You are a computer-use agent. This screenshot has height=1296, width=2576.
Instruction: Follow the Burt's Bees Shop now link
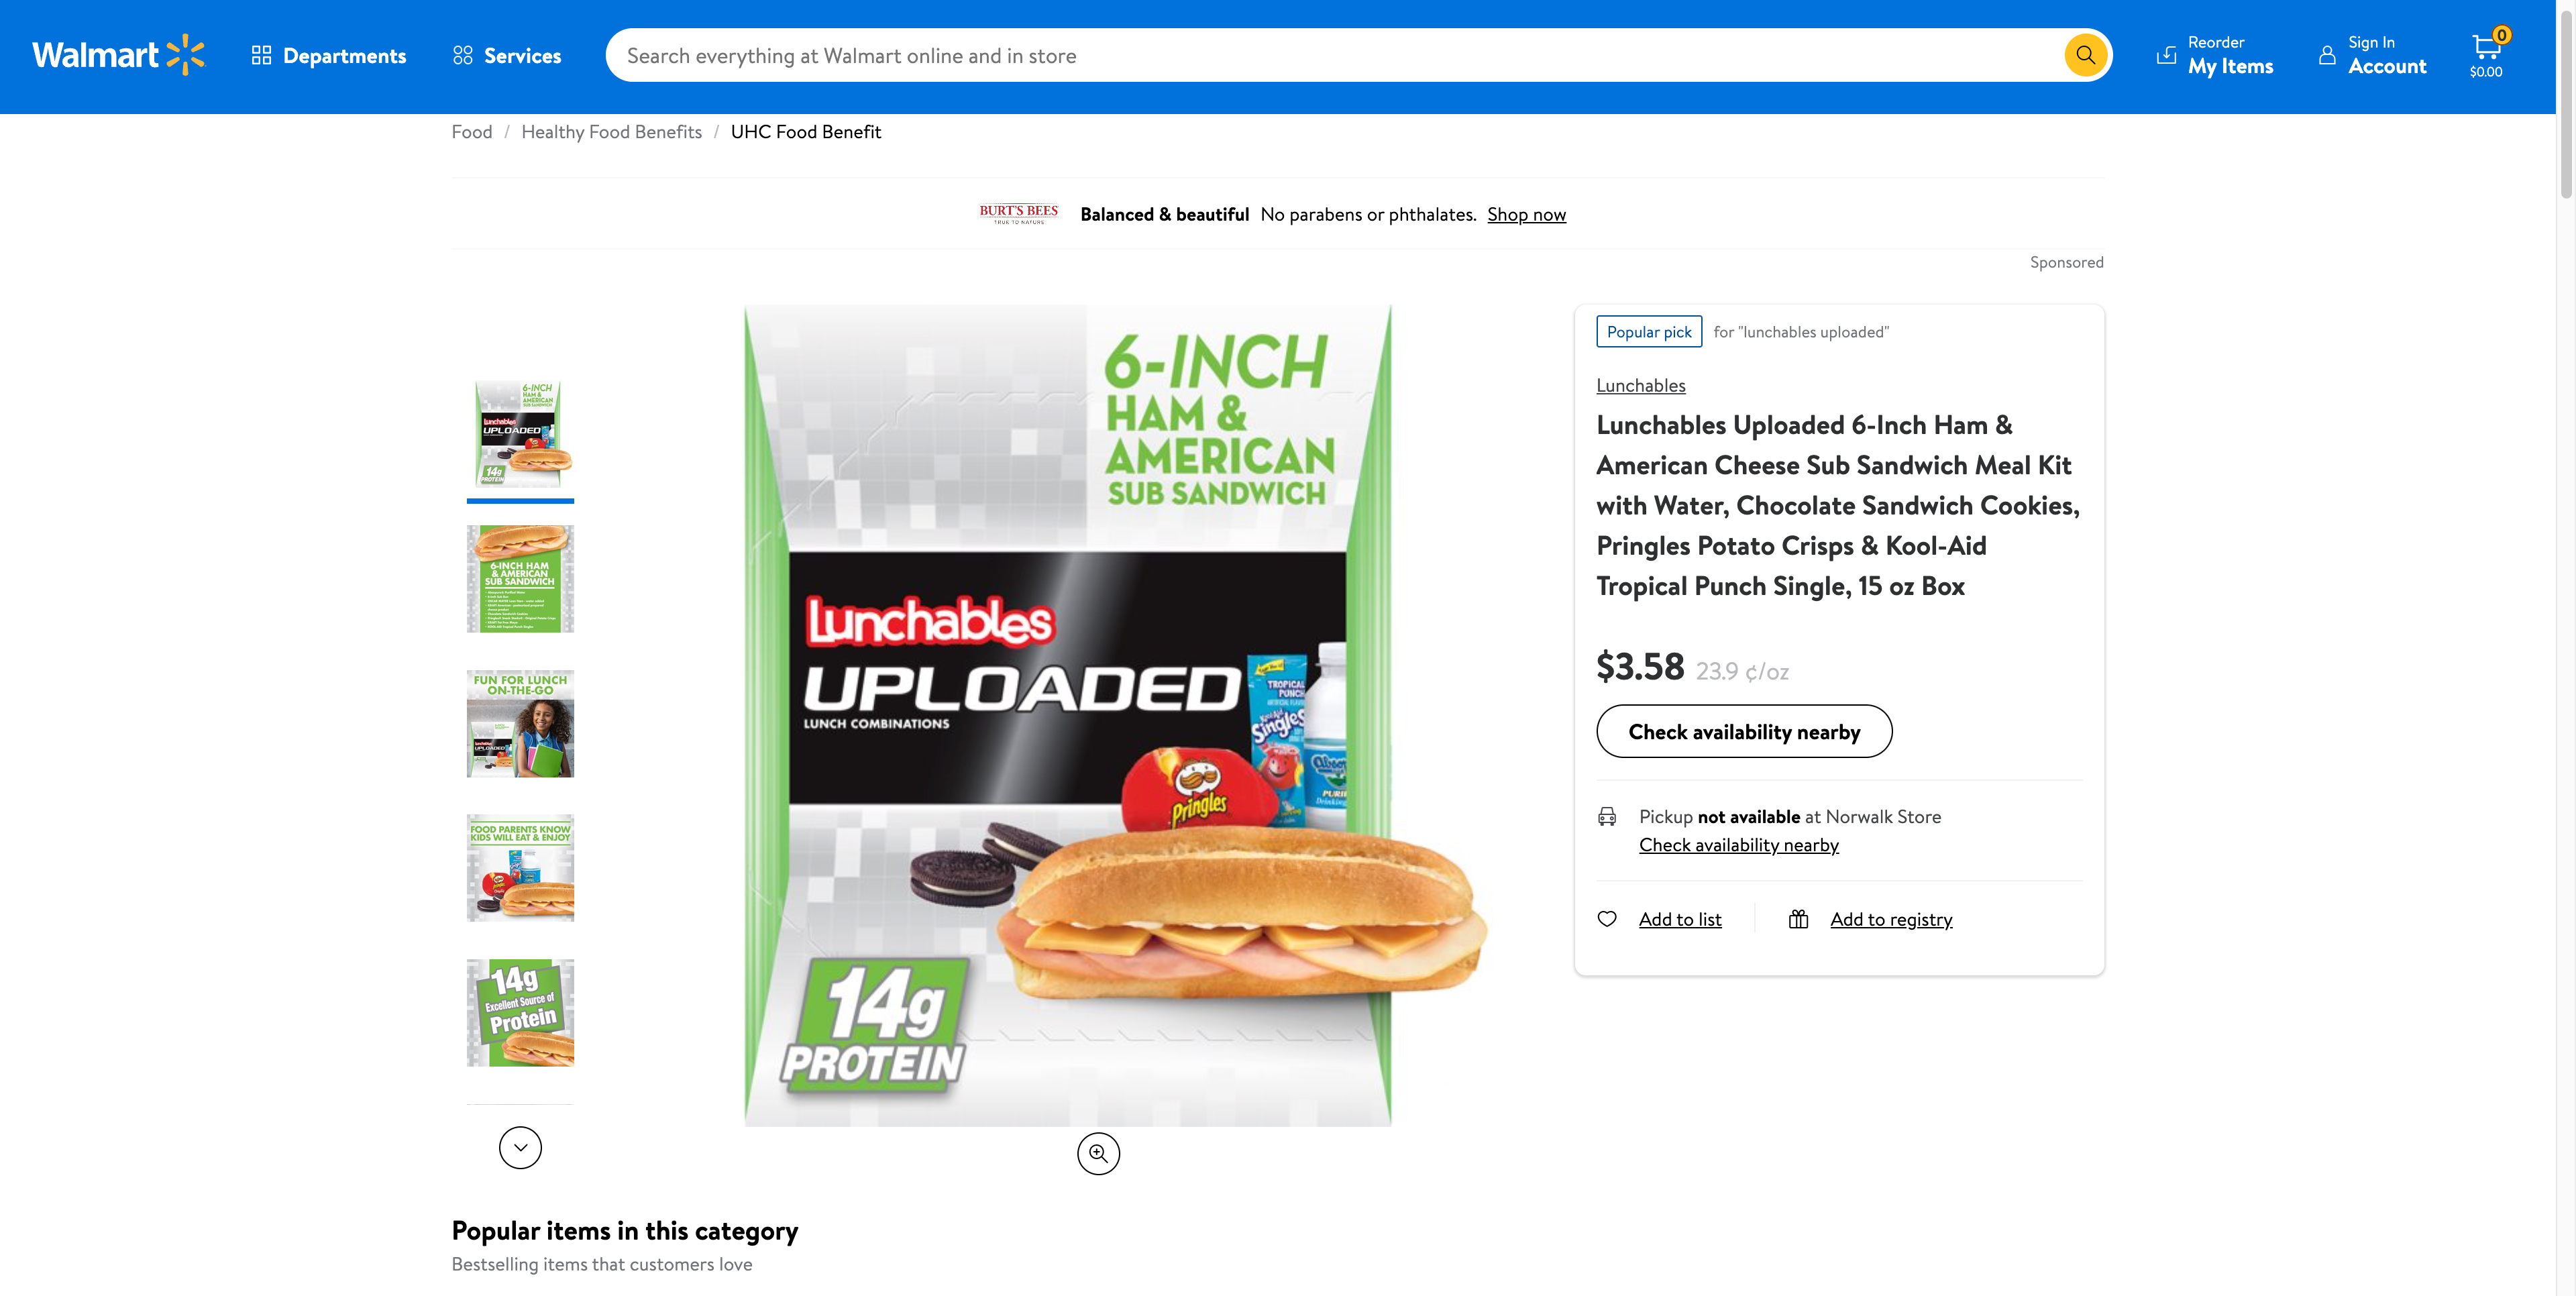click(x=1526, y=214)
